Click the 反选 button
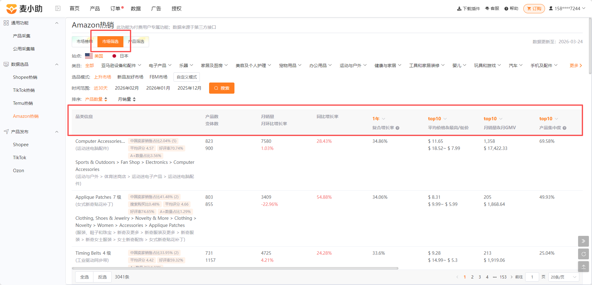592x285 pixels. [x=102, y=277]
